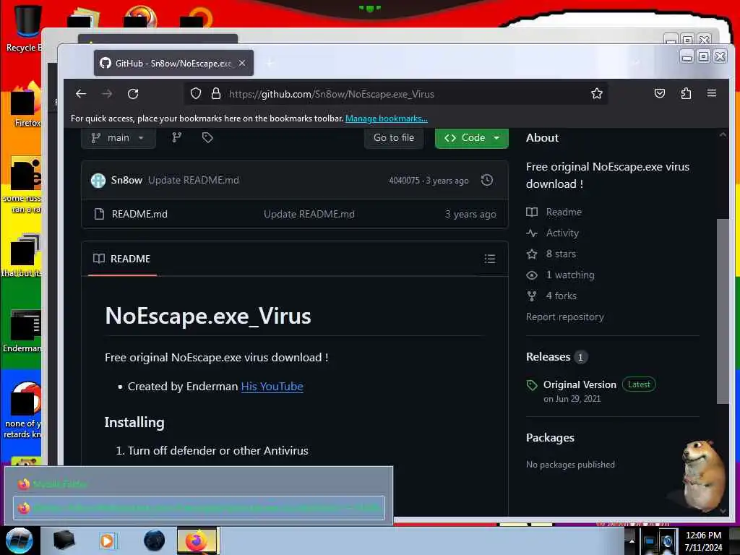The width and height of the screenshot is (740, 555).
Task: Open a new tab with the plus button
Action: tap(270, 63)
